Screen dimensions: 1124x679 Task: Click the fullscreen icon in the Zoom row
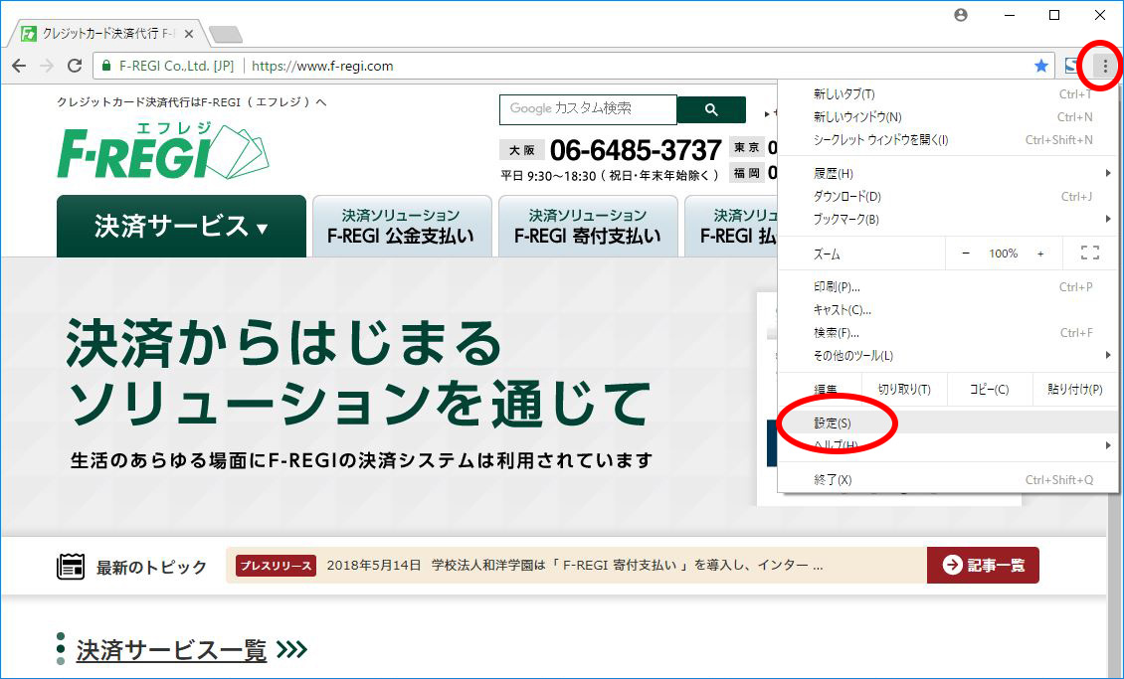point(1089,253)
